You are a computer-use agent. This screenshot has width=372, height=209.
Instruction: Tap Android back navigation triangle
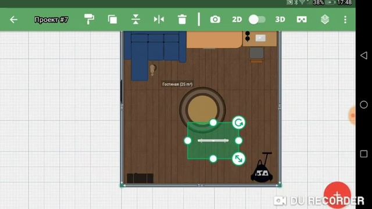pyautogui.click(x=364, y=56)
